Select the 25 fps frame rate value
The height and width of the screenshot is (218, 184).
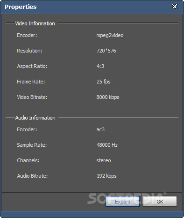(104, 82)
